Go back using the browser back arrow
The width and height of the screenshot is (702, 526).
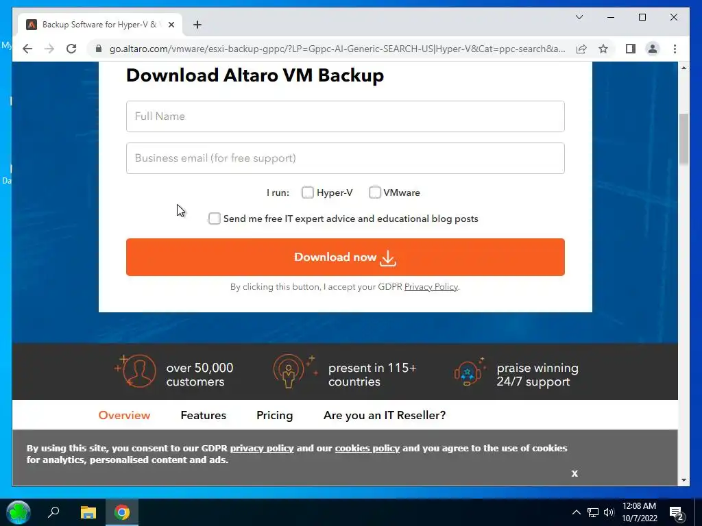(27, 49)
